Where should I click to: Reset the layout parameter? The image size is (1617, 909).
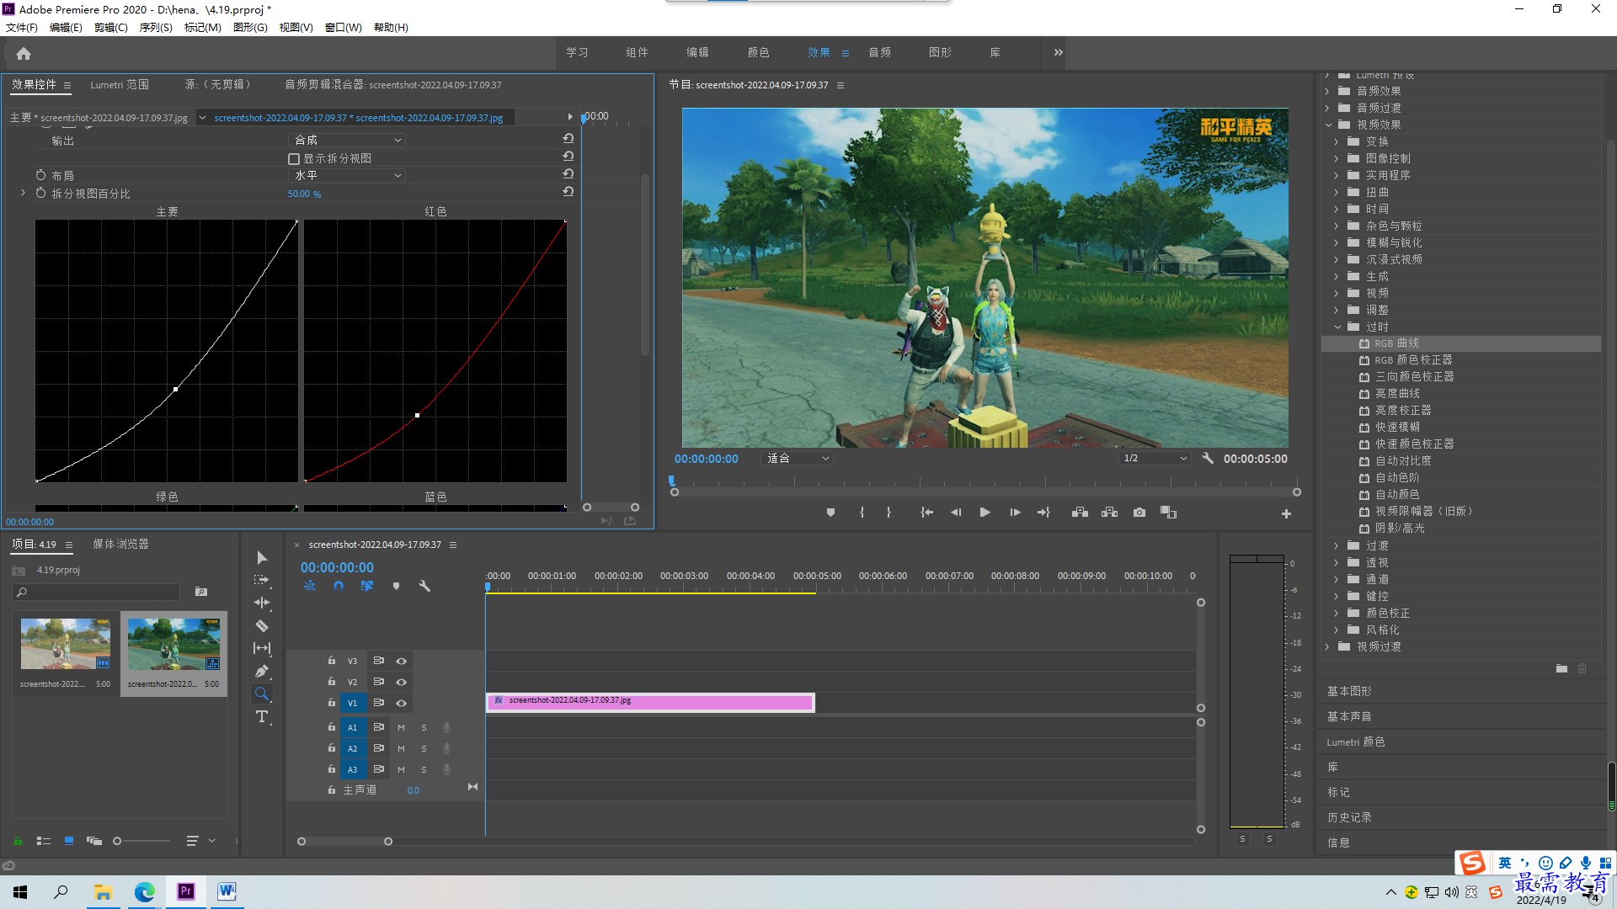[568, 174]
